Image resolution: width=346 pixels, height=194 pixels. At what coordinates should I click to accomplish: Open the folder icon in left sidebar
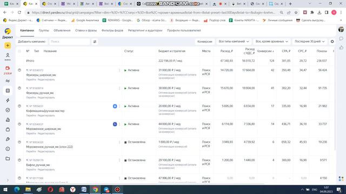point(8,158)
